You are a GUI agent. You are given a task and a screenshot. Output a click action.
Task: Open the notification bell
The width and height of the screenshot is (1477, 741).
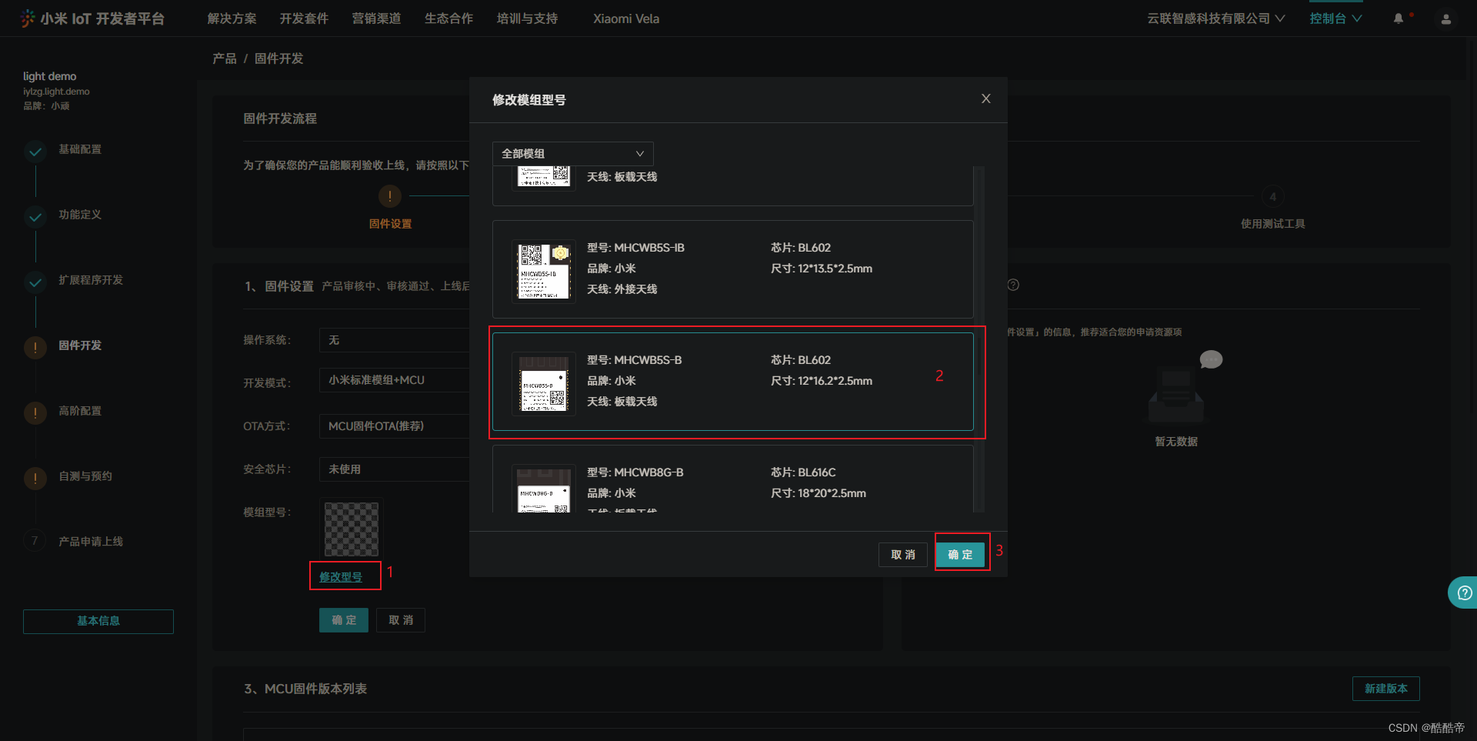[1399, 18]
